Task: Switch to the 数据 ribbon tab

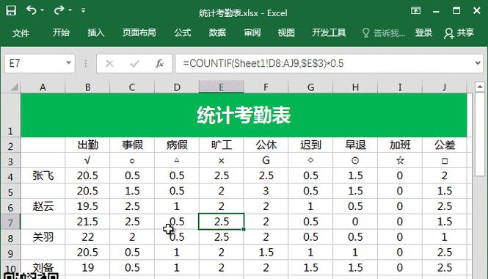Action: (x=217, y=32)
